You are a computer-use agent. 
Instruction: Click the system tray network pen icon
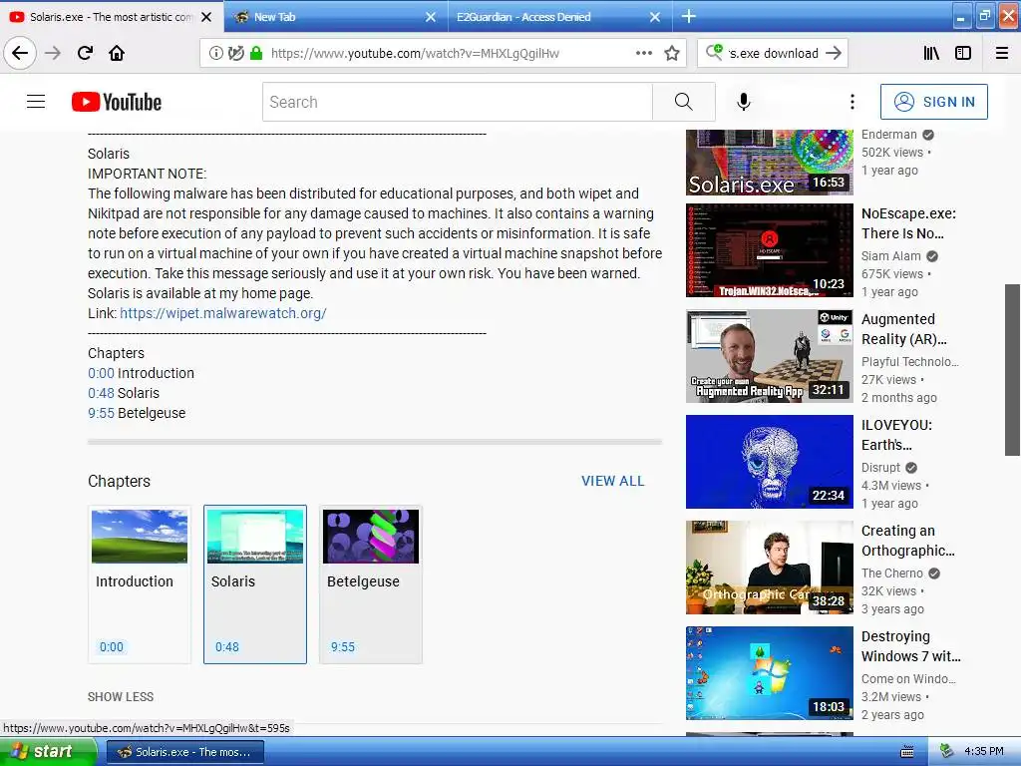(945, 752)
